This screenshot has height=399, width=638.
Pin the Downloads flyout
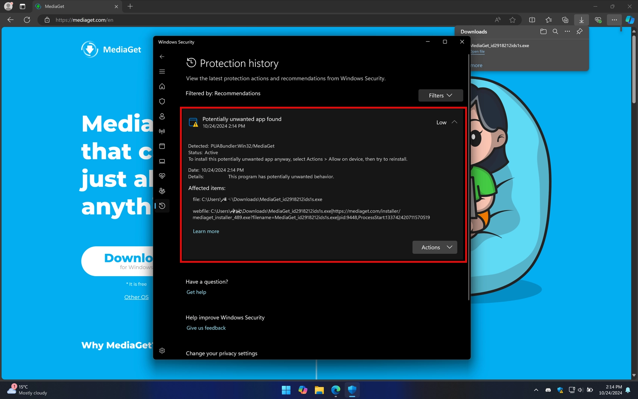click(x=579, y=31)
